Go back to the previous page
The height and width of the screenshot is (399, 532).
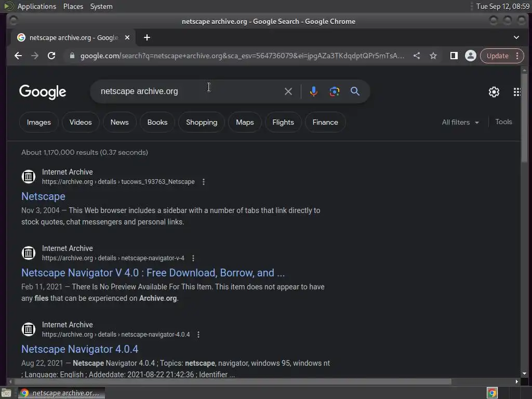click(x=18, y=56)
